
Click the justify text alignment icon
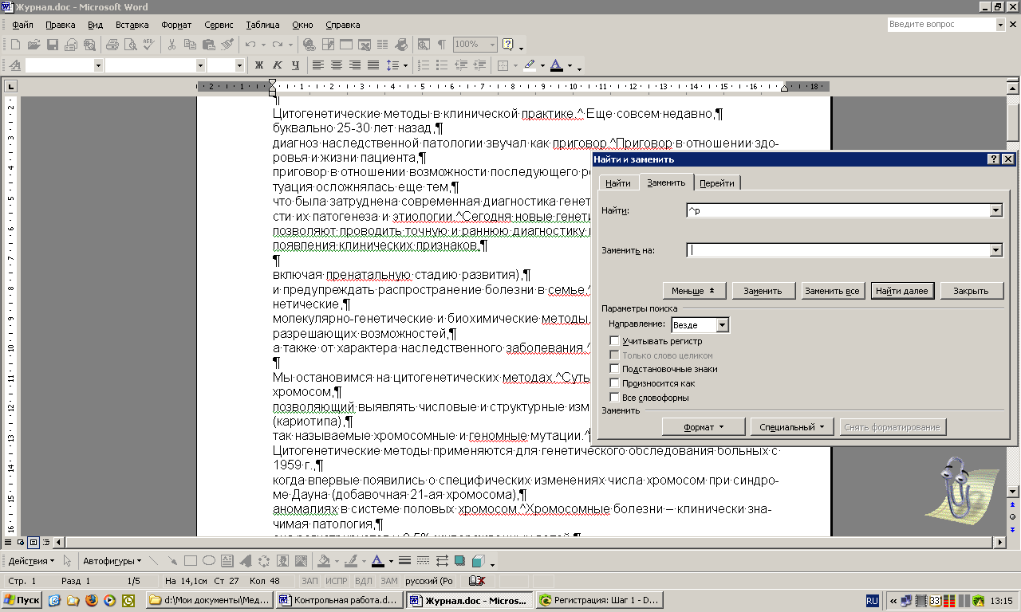tap(373, 65)
